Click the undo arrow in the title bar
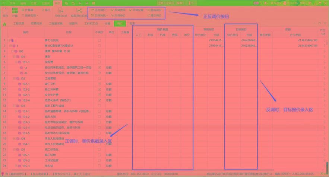 80,3
